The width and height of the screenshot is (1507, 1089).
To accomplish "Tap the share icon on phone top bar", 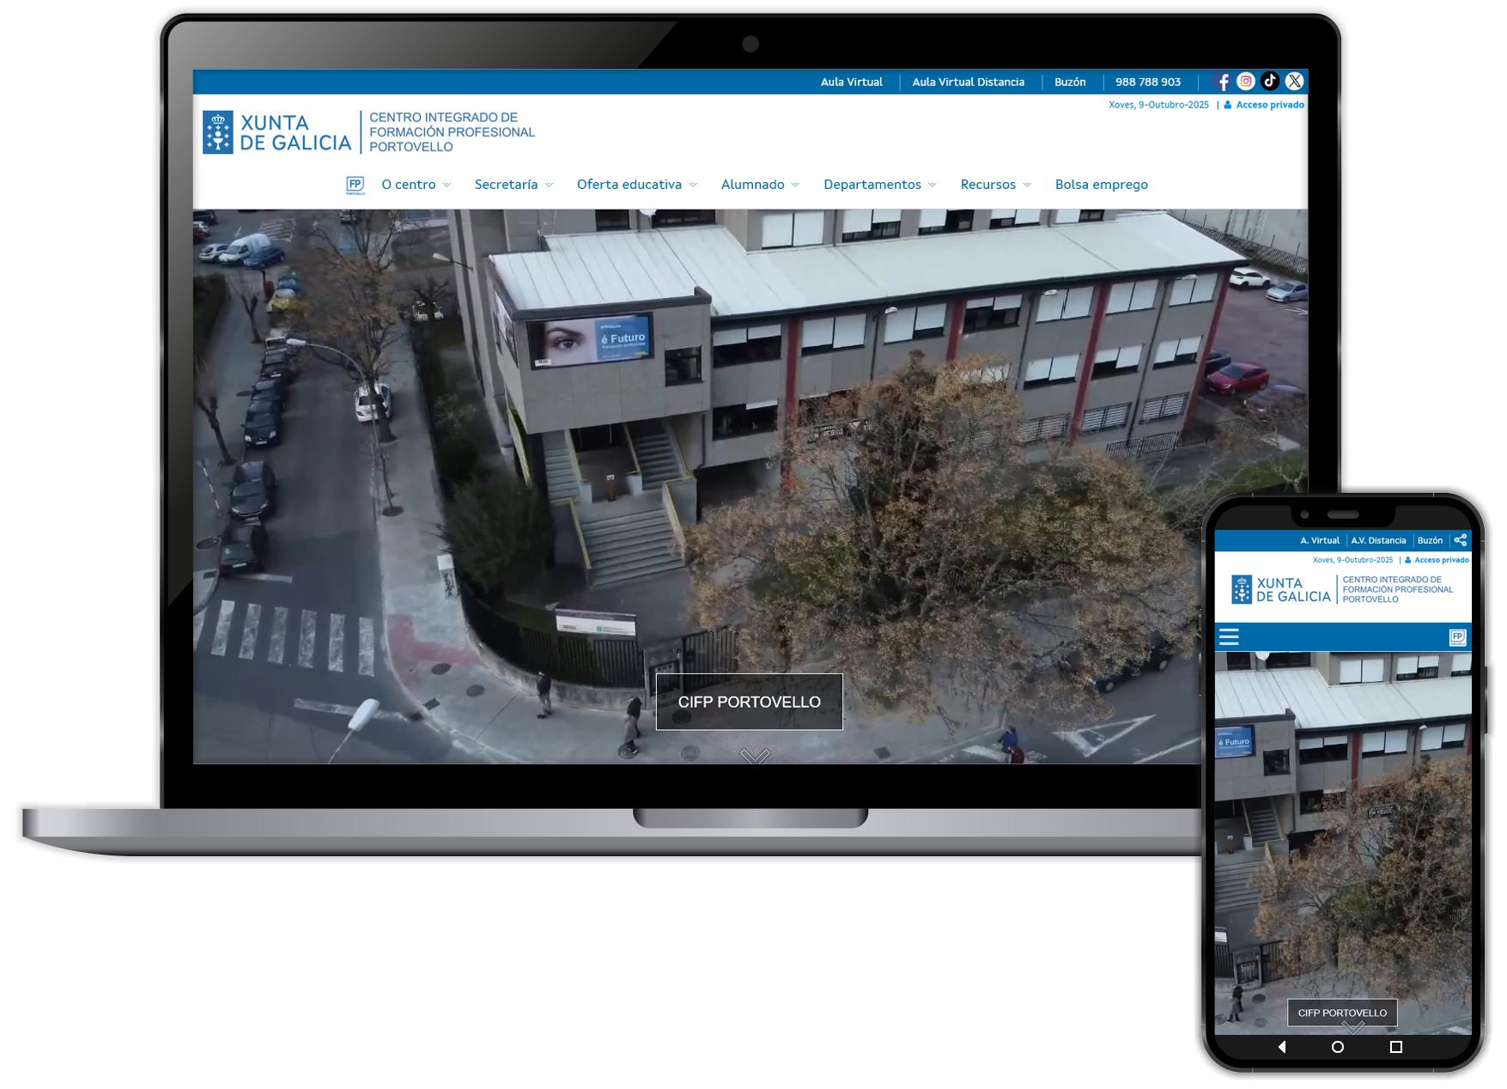I will click(1460, 540).
